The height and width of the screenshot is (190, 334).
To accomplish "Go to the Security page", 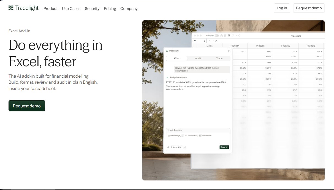I will [92, 9].
